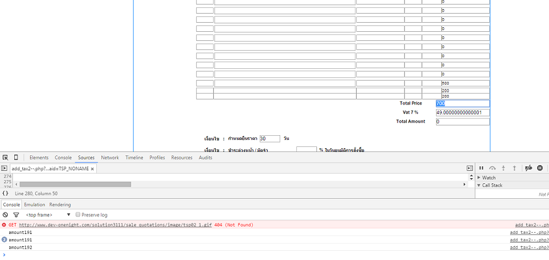Click the horizontal source scrollbar thumb
This screenshot has width=549, height=260.
pyautogui.click(x=75, y=185)
